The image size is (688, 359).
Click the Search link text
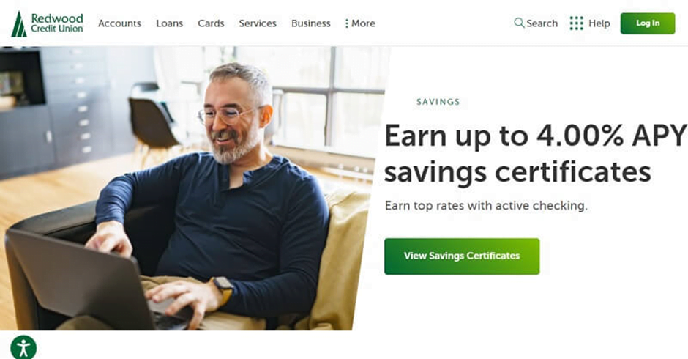pyautogui.click(x=542, y=23)
